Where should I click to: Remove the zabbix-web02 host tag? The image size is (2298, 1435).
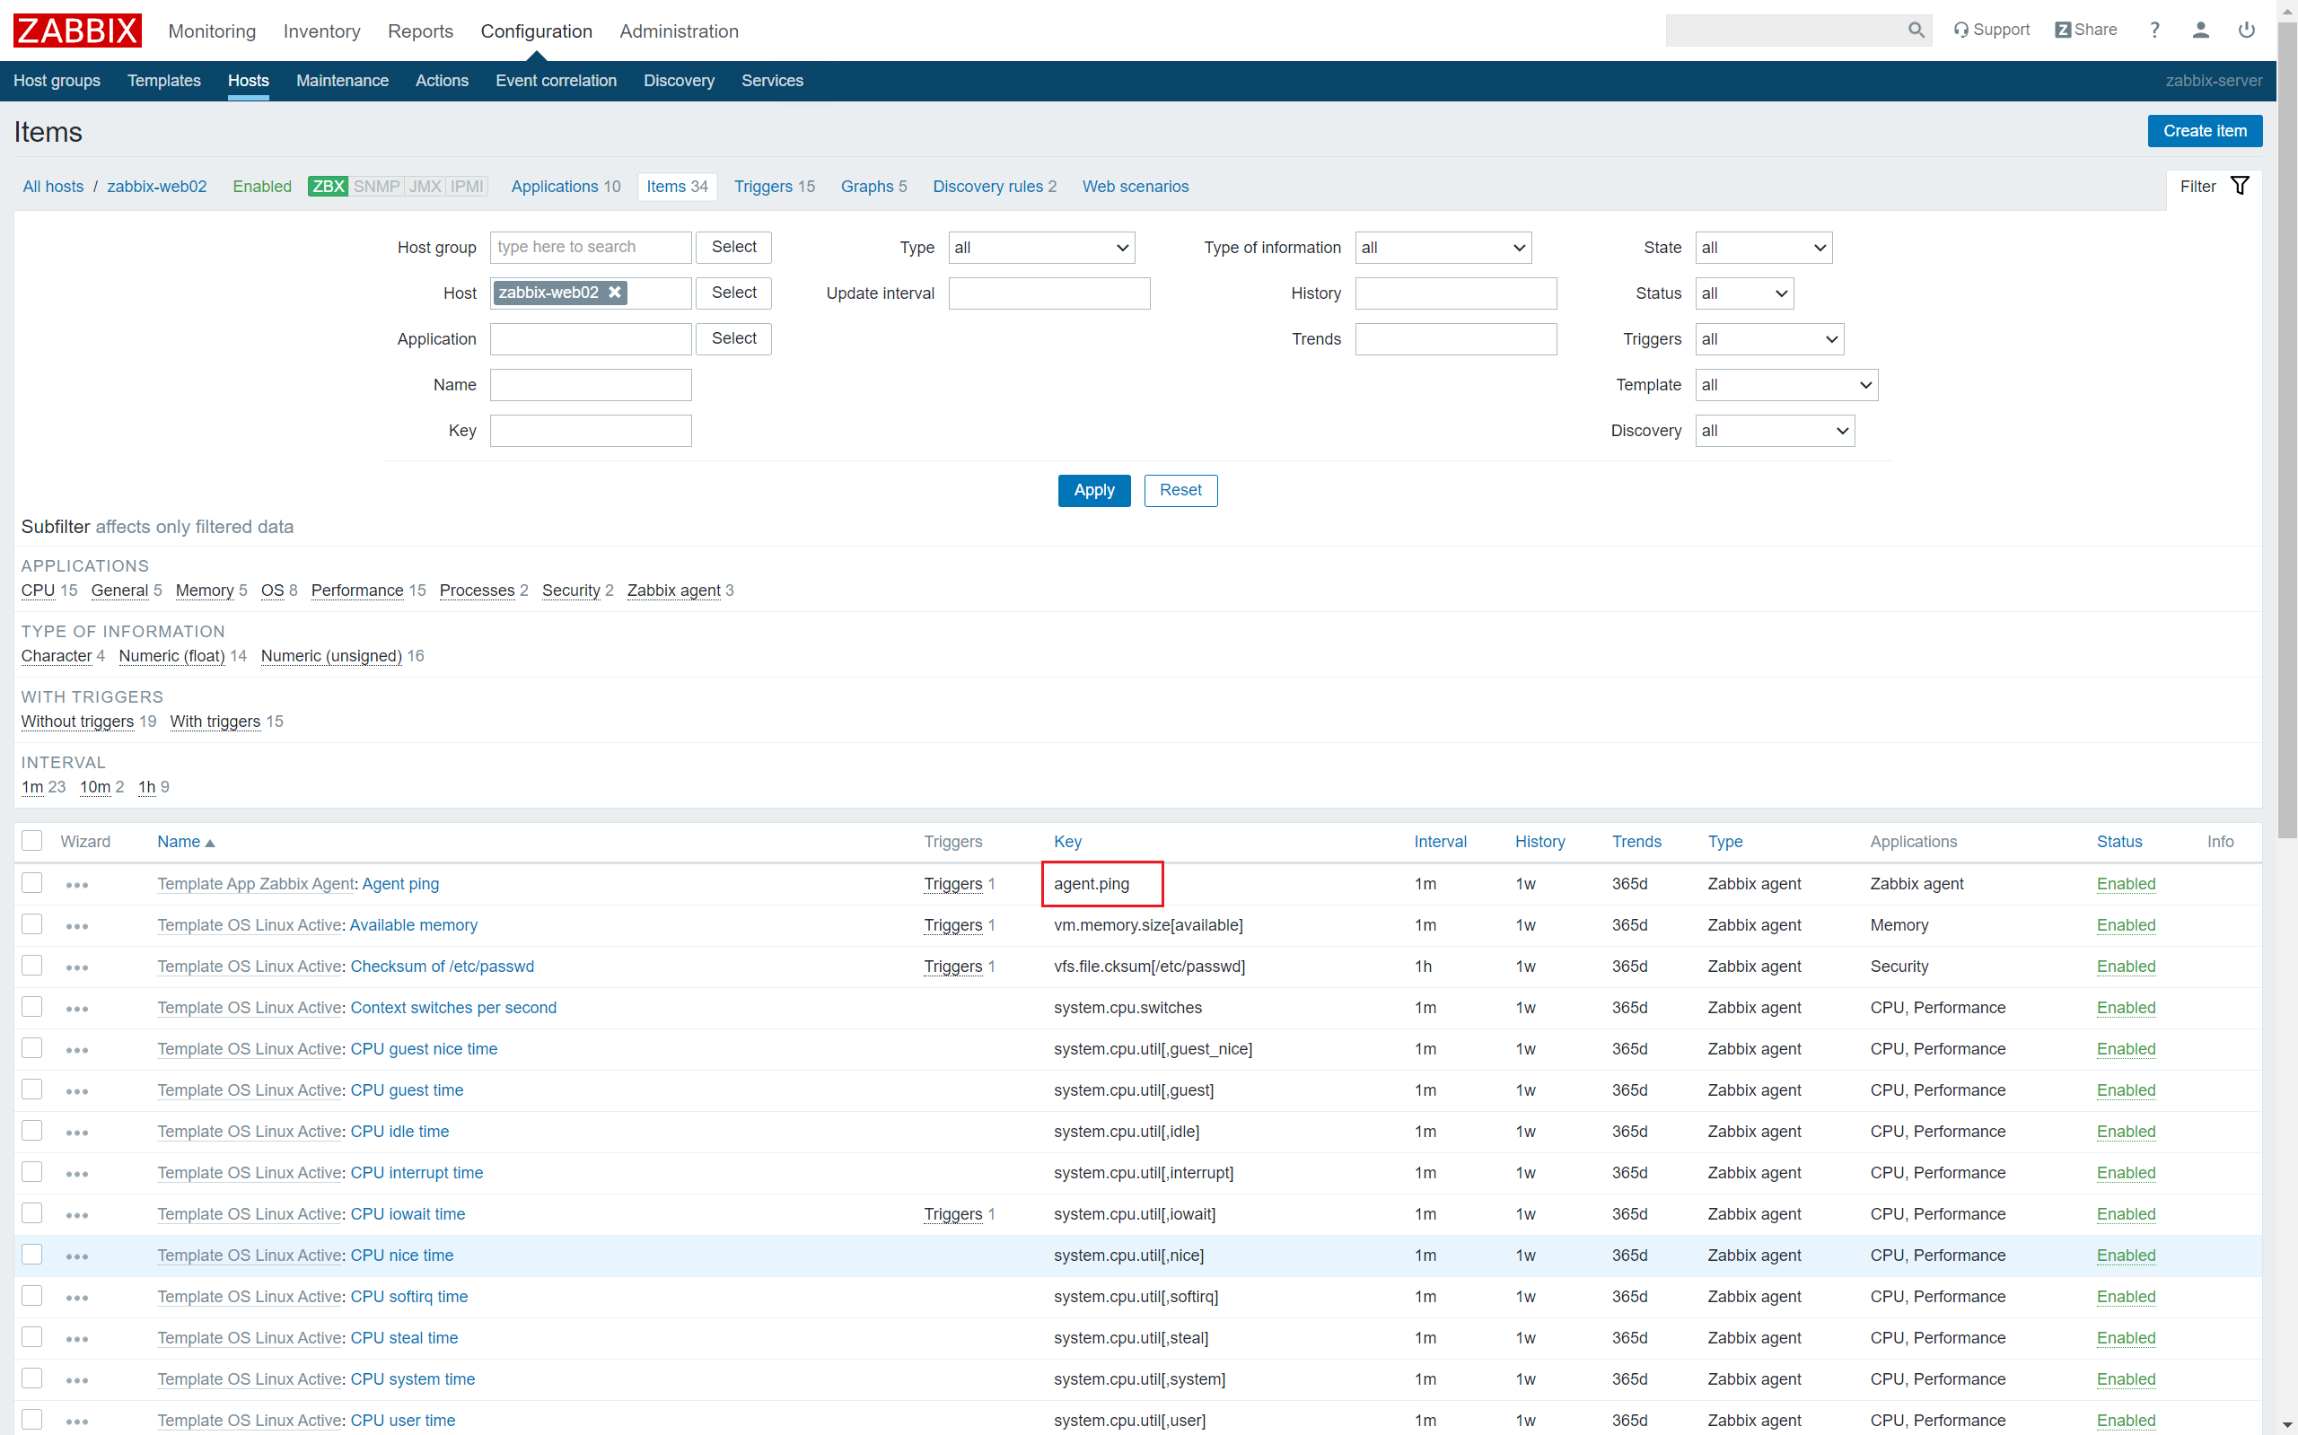(615, 293)
